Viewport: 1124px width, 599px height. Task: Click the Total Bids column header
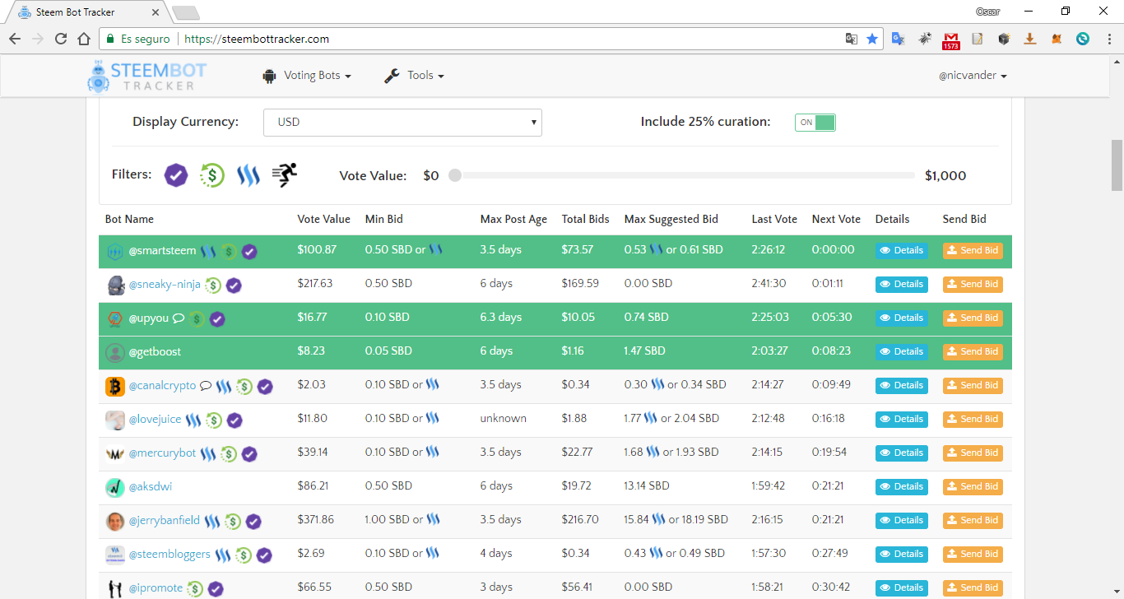(586, 219)
